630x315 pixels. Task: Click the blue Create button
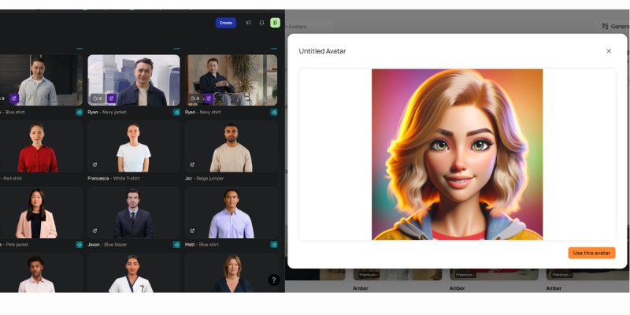pyautogui.click(x=226, y=23)
